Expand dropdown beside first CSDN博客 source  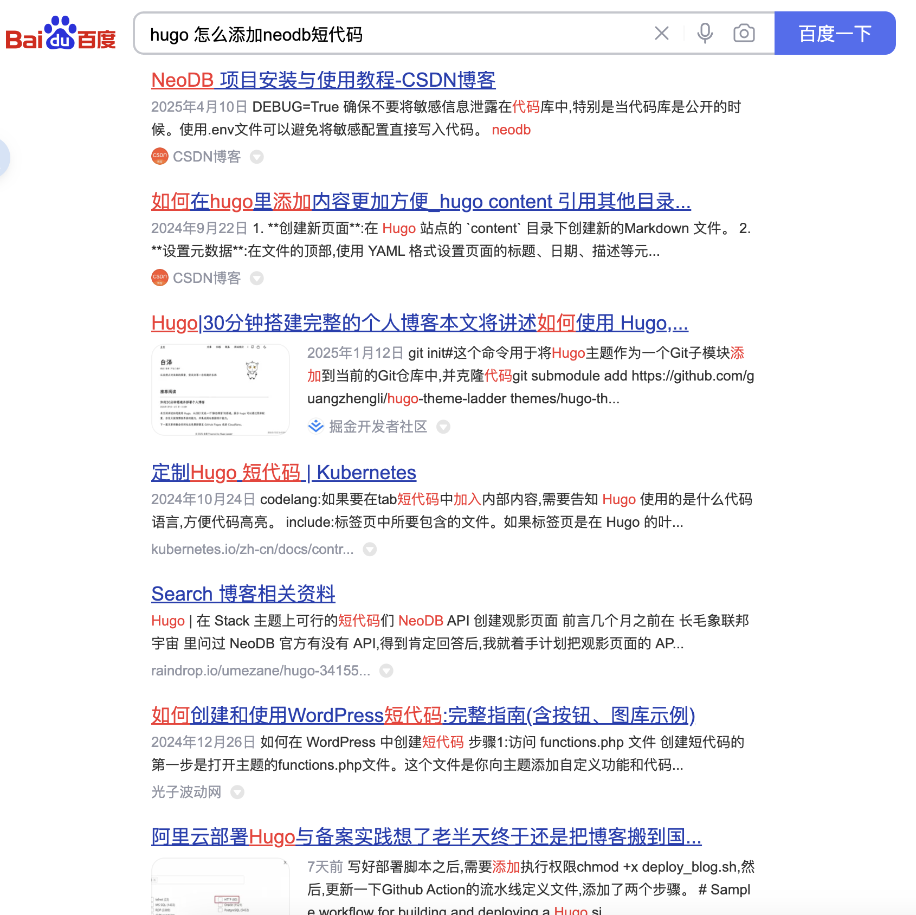click(x=257, y=157)
